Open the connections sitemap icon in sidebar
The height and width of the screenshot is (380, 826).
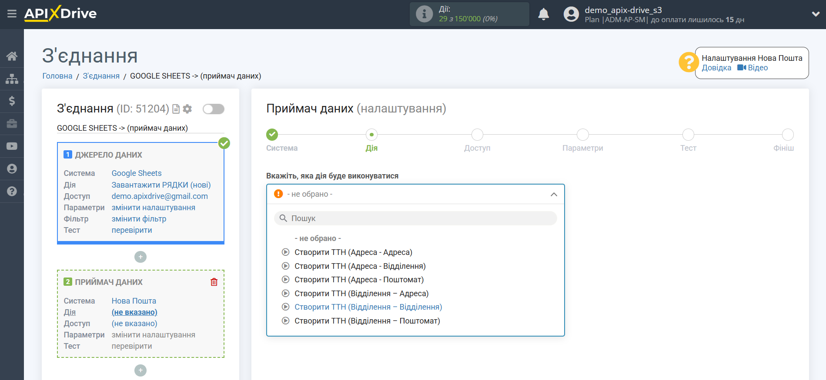click(x=12, y=79)
